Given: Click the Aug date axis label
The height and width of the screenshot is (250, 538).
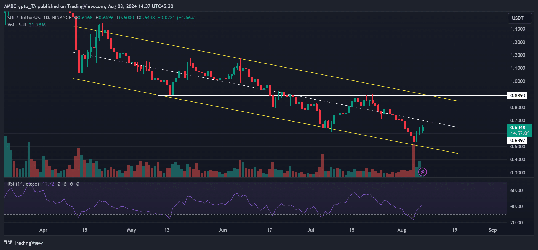Looking at the screenshot, I should [402, 230].
